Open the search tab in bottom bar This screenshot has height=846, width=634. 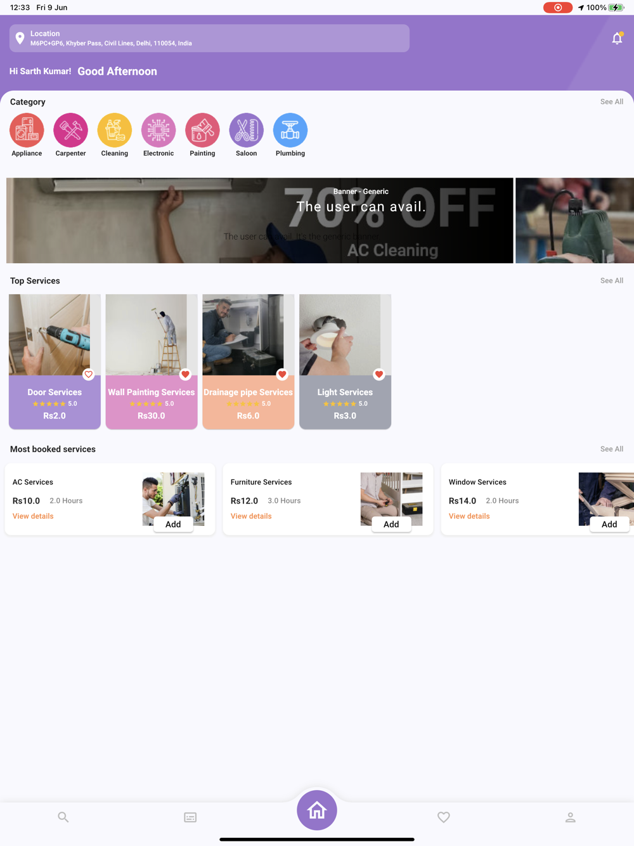coord(63,817)
